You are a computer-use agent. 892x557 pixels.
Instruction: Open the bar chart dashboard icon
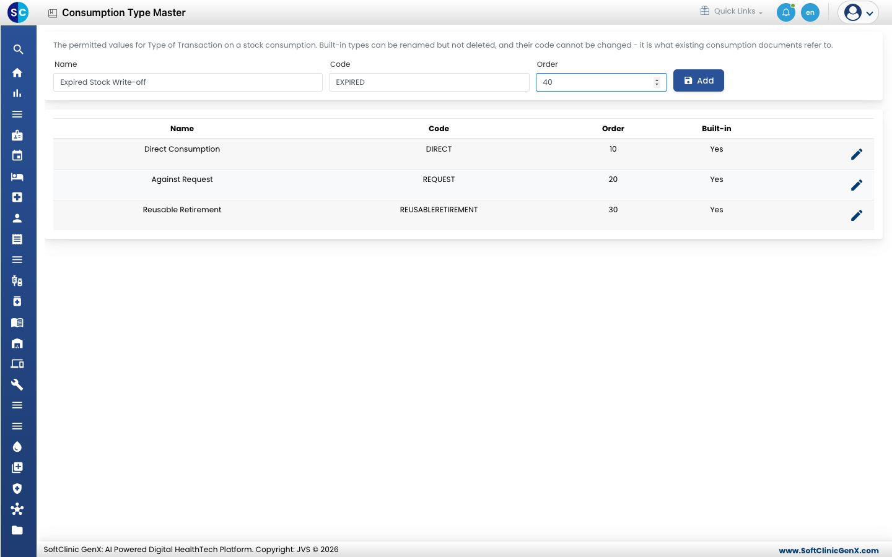click(17, 93)
